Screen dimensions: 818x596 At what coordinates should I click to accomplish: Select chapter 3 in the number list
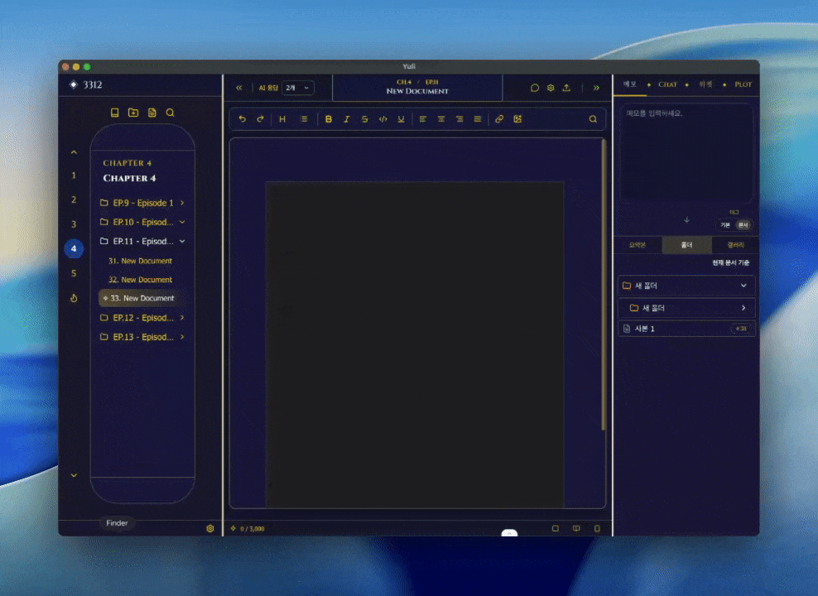click(x=74, y=224)
